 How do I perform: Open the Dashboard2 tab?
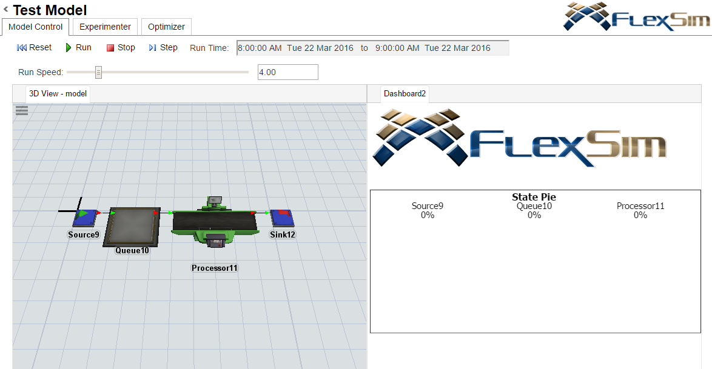[x=405, y=93]
